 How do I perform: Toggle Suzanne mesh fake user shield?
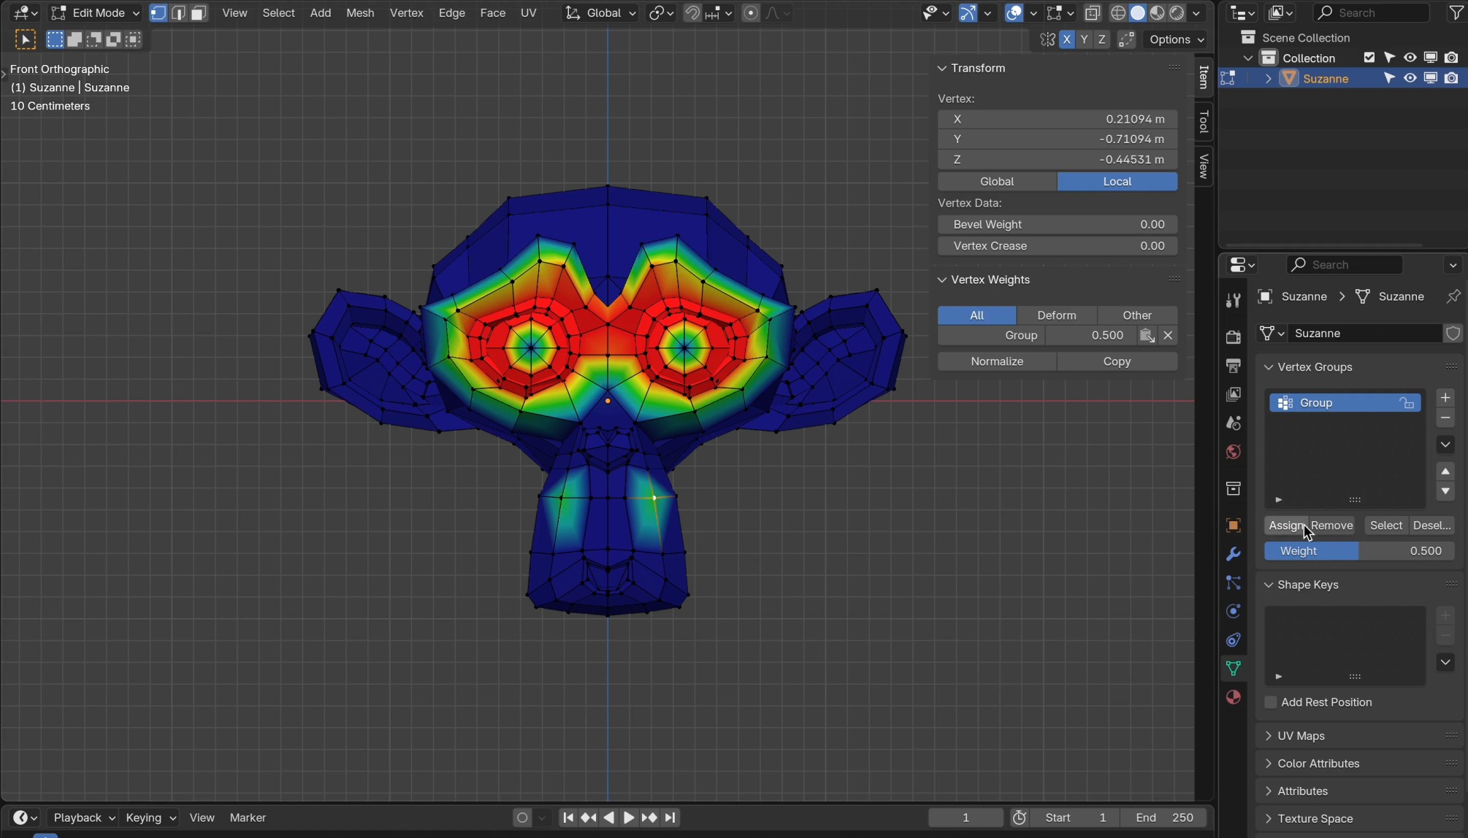(1453, 333)
